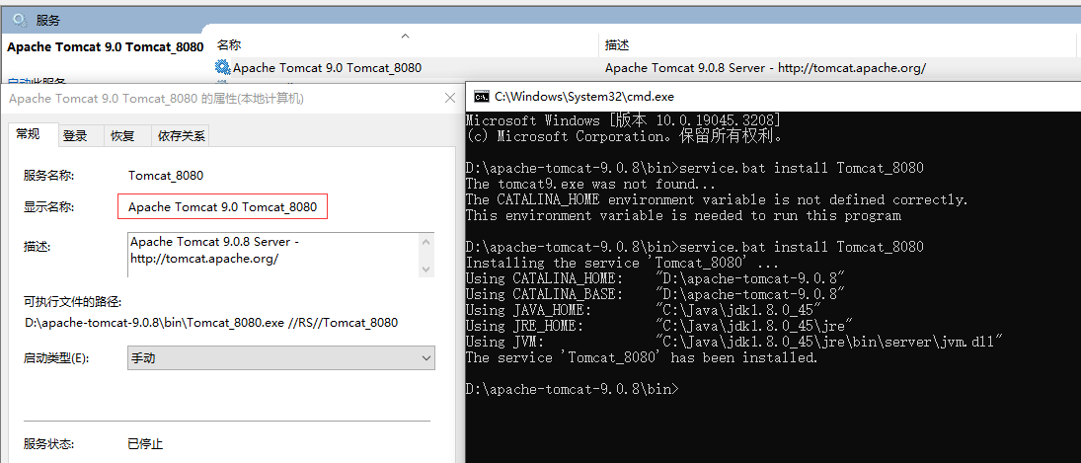Click the service name value Tomcat_8080
This screenshot has height=463, width=1081.
point(166,176)
